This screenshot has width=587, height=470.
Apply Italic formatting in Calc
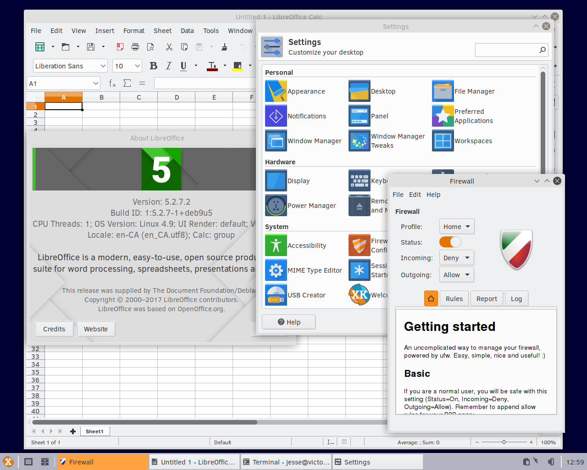point(169,66)
